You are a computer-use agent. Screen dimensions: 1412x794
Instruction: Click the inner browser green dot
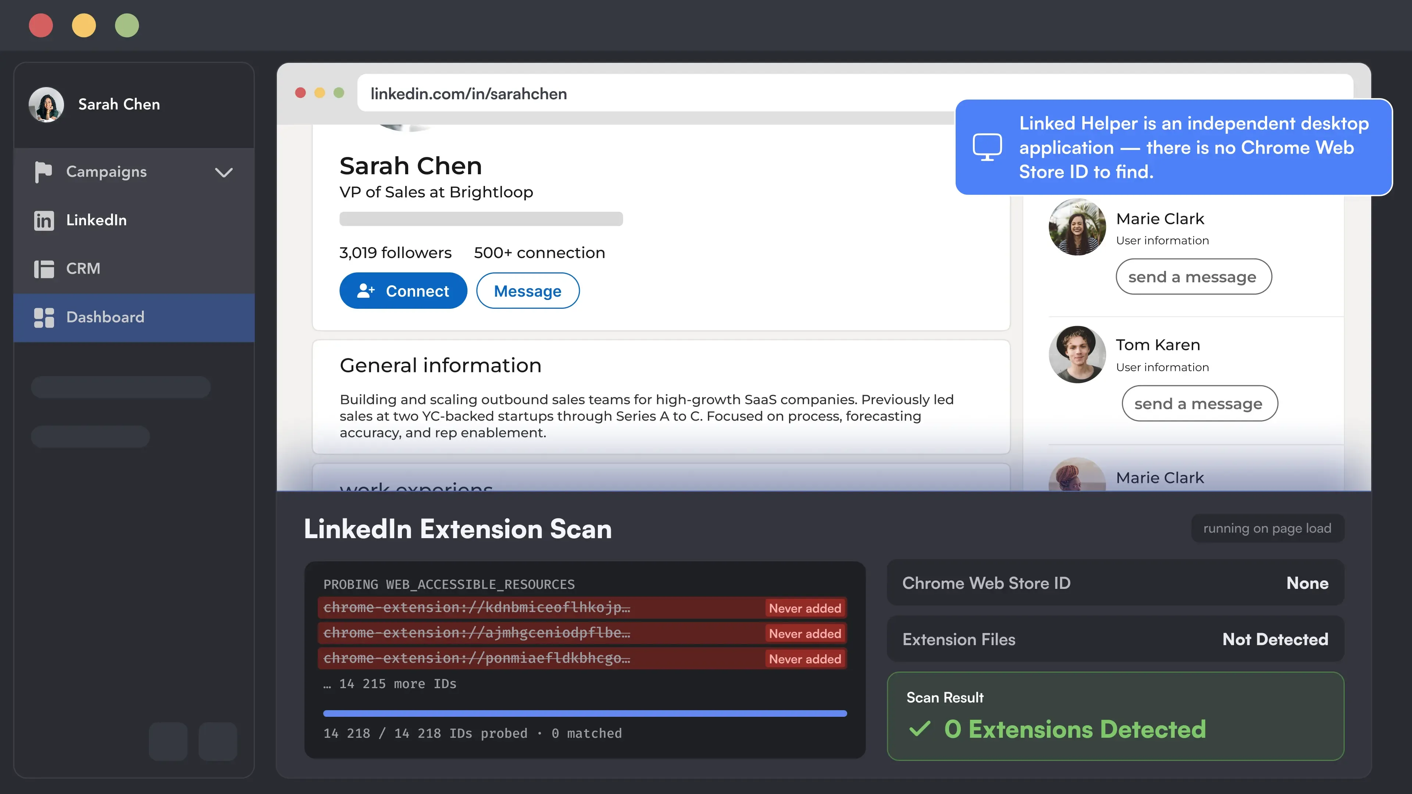[x=339, y=93]
